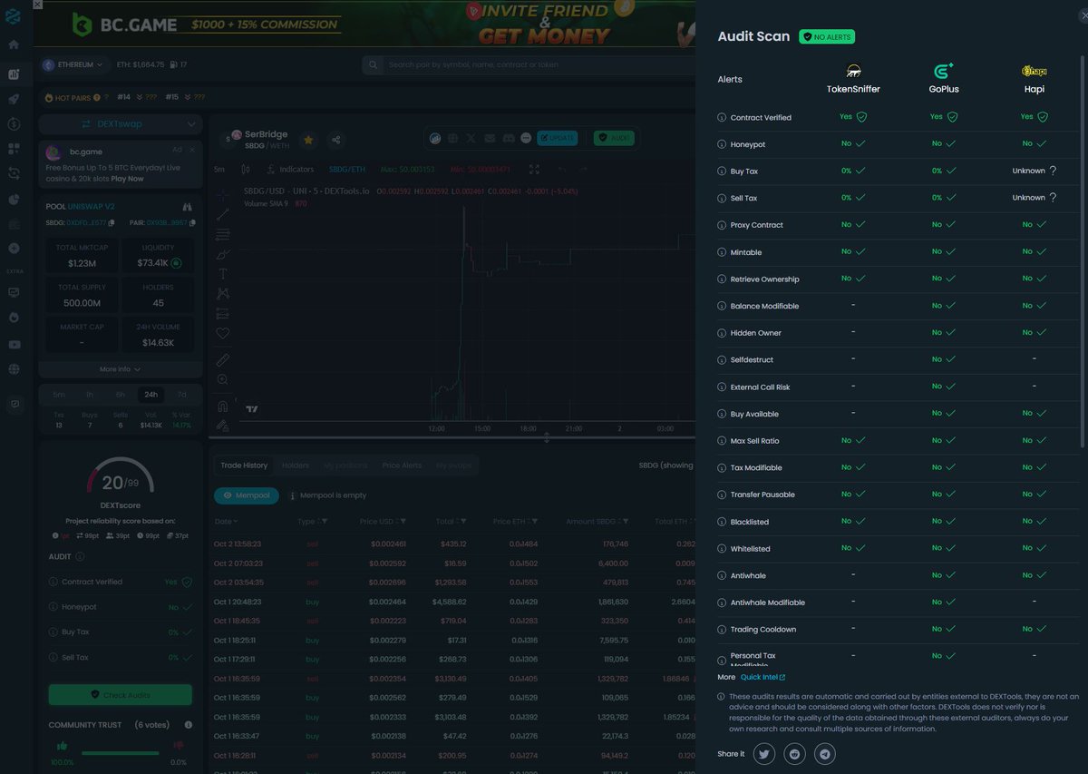Click the BC.GAME banner advertisement
The width and height of the screenshot is (1088, 774).
tap(364, 24)
